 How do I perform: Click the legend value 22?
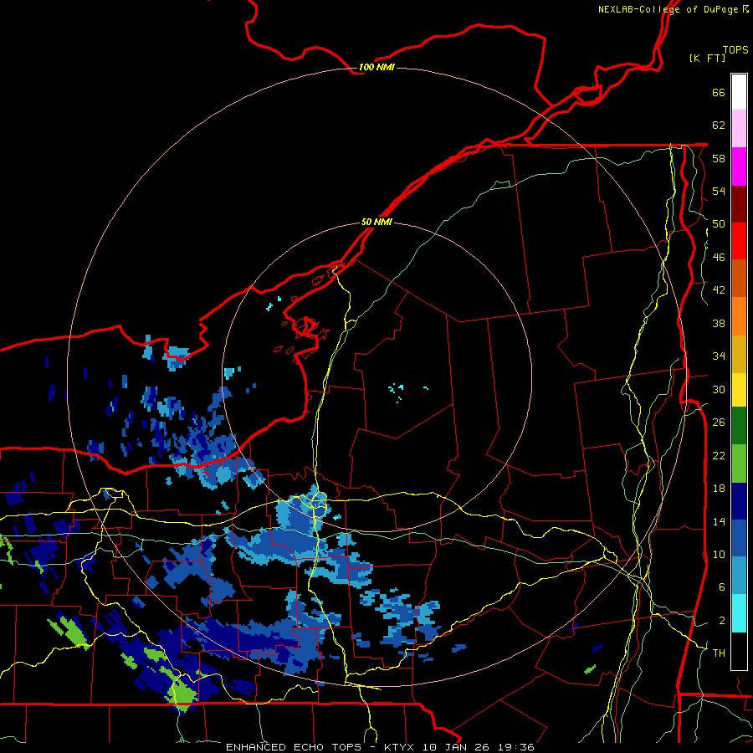click(719, 455)
